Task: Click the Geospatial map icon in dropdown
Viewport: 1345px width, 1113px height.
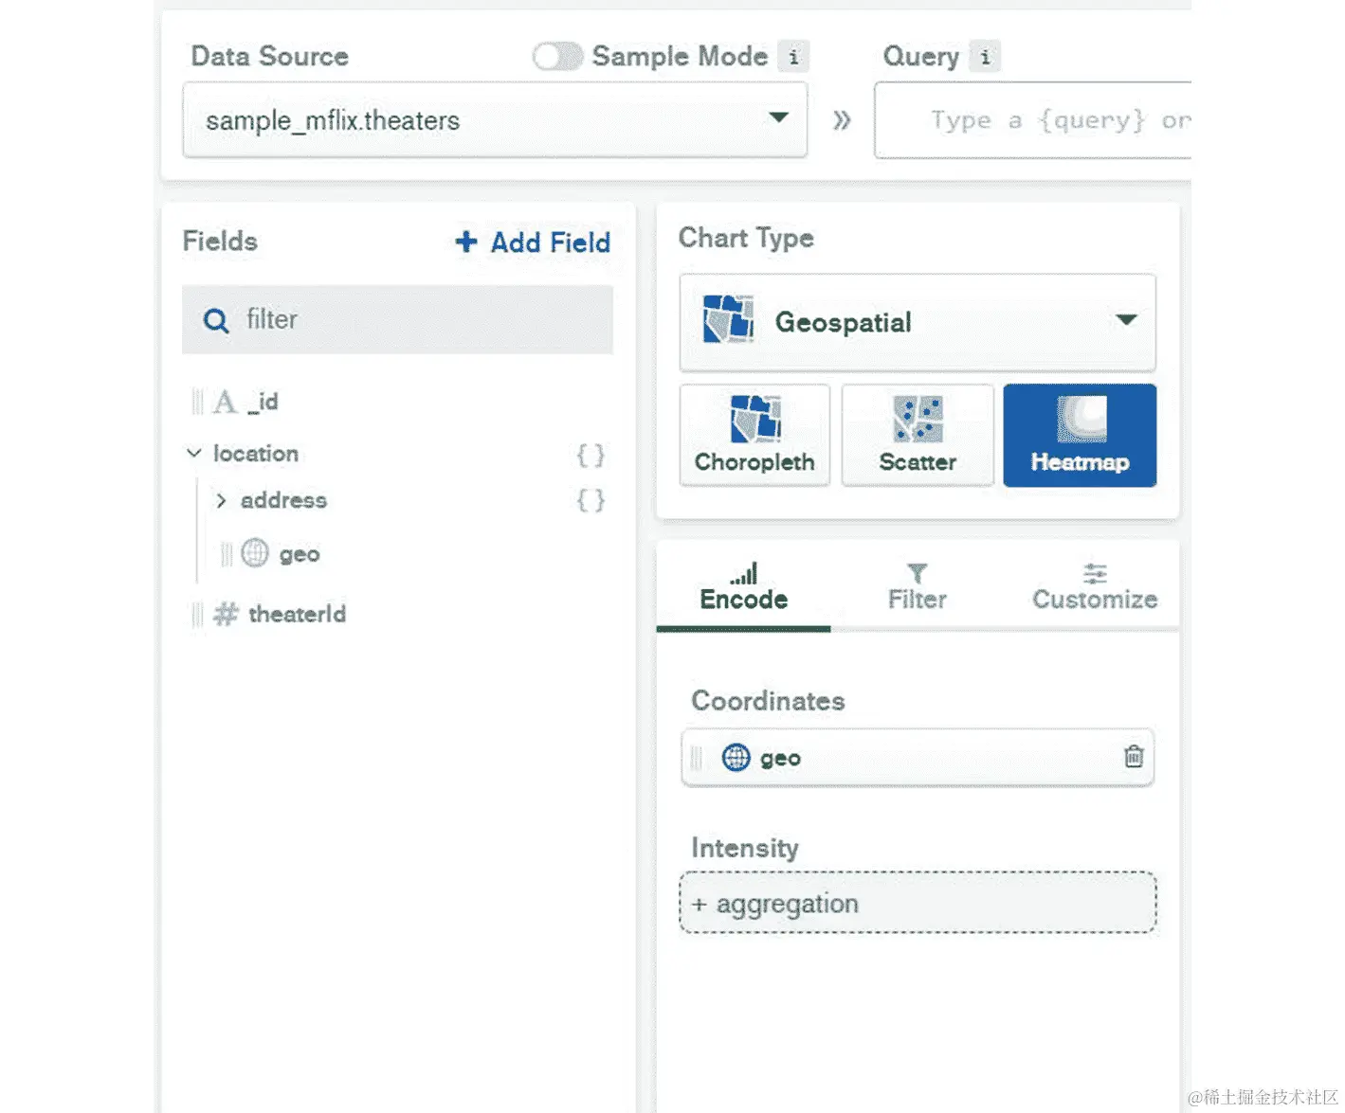Action: click(x=728, y=319)
